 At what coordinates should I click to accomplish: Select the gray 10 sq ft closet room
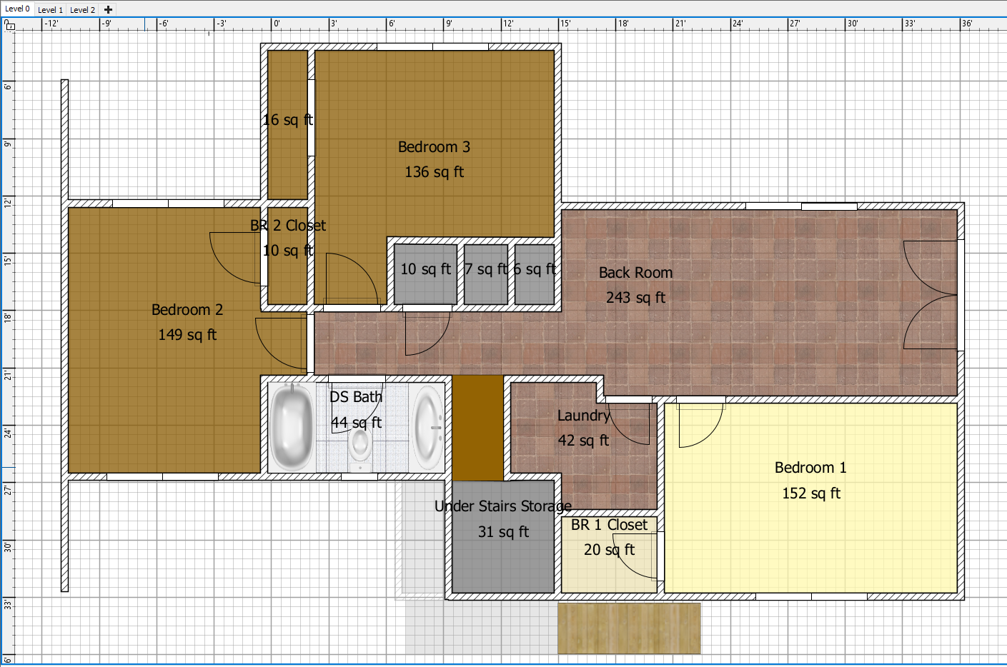(426, 275)
